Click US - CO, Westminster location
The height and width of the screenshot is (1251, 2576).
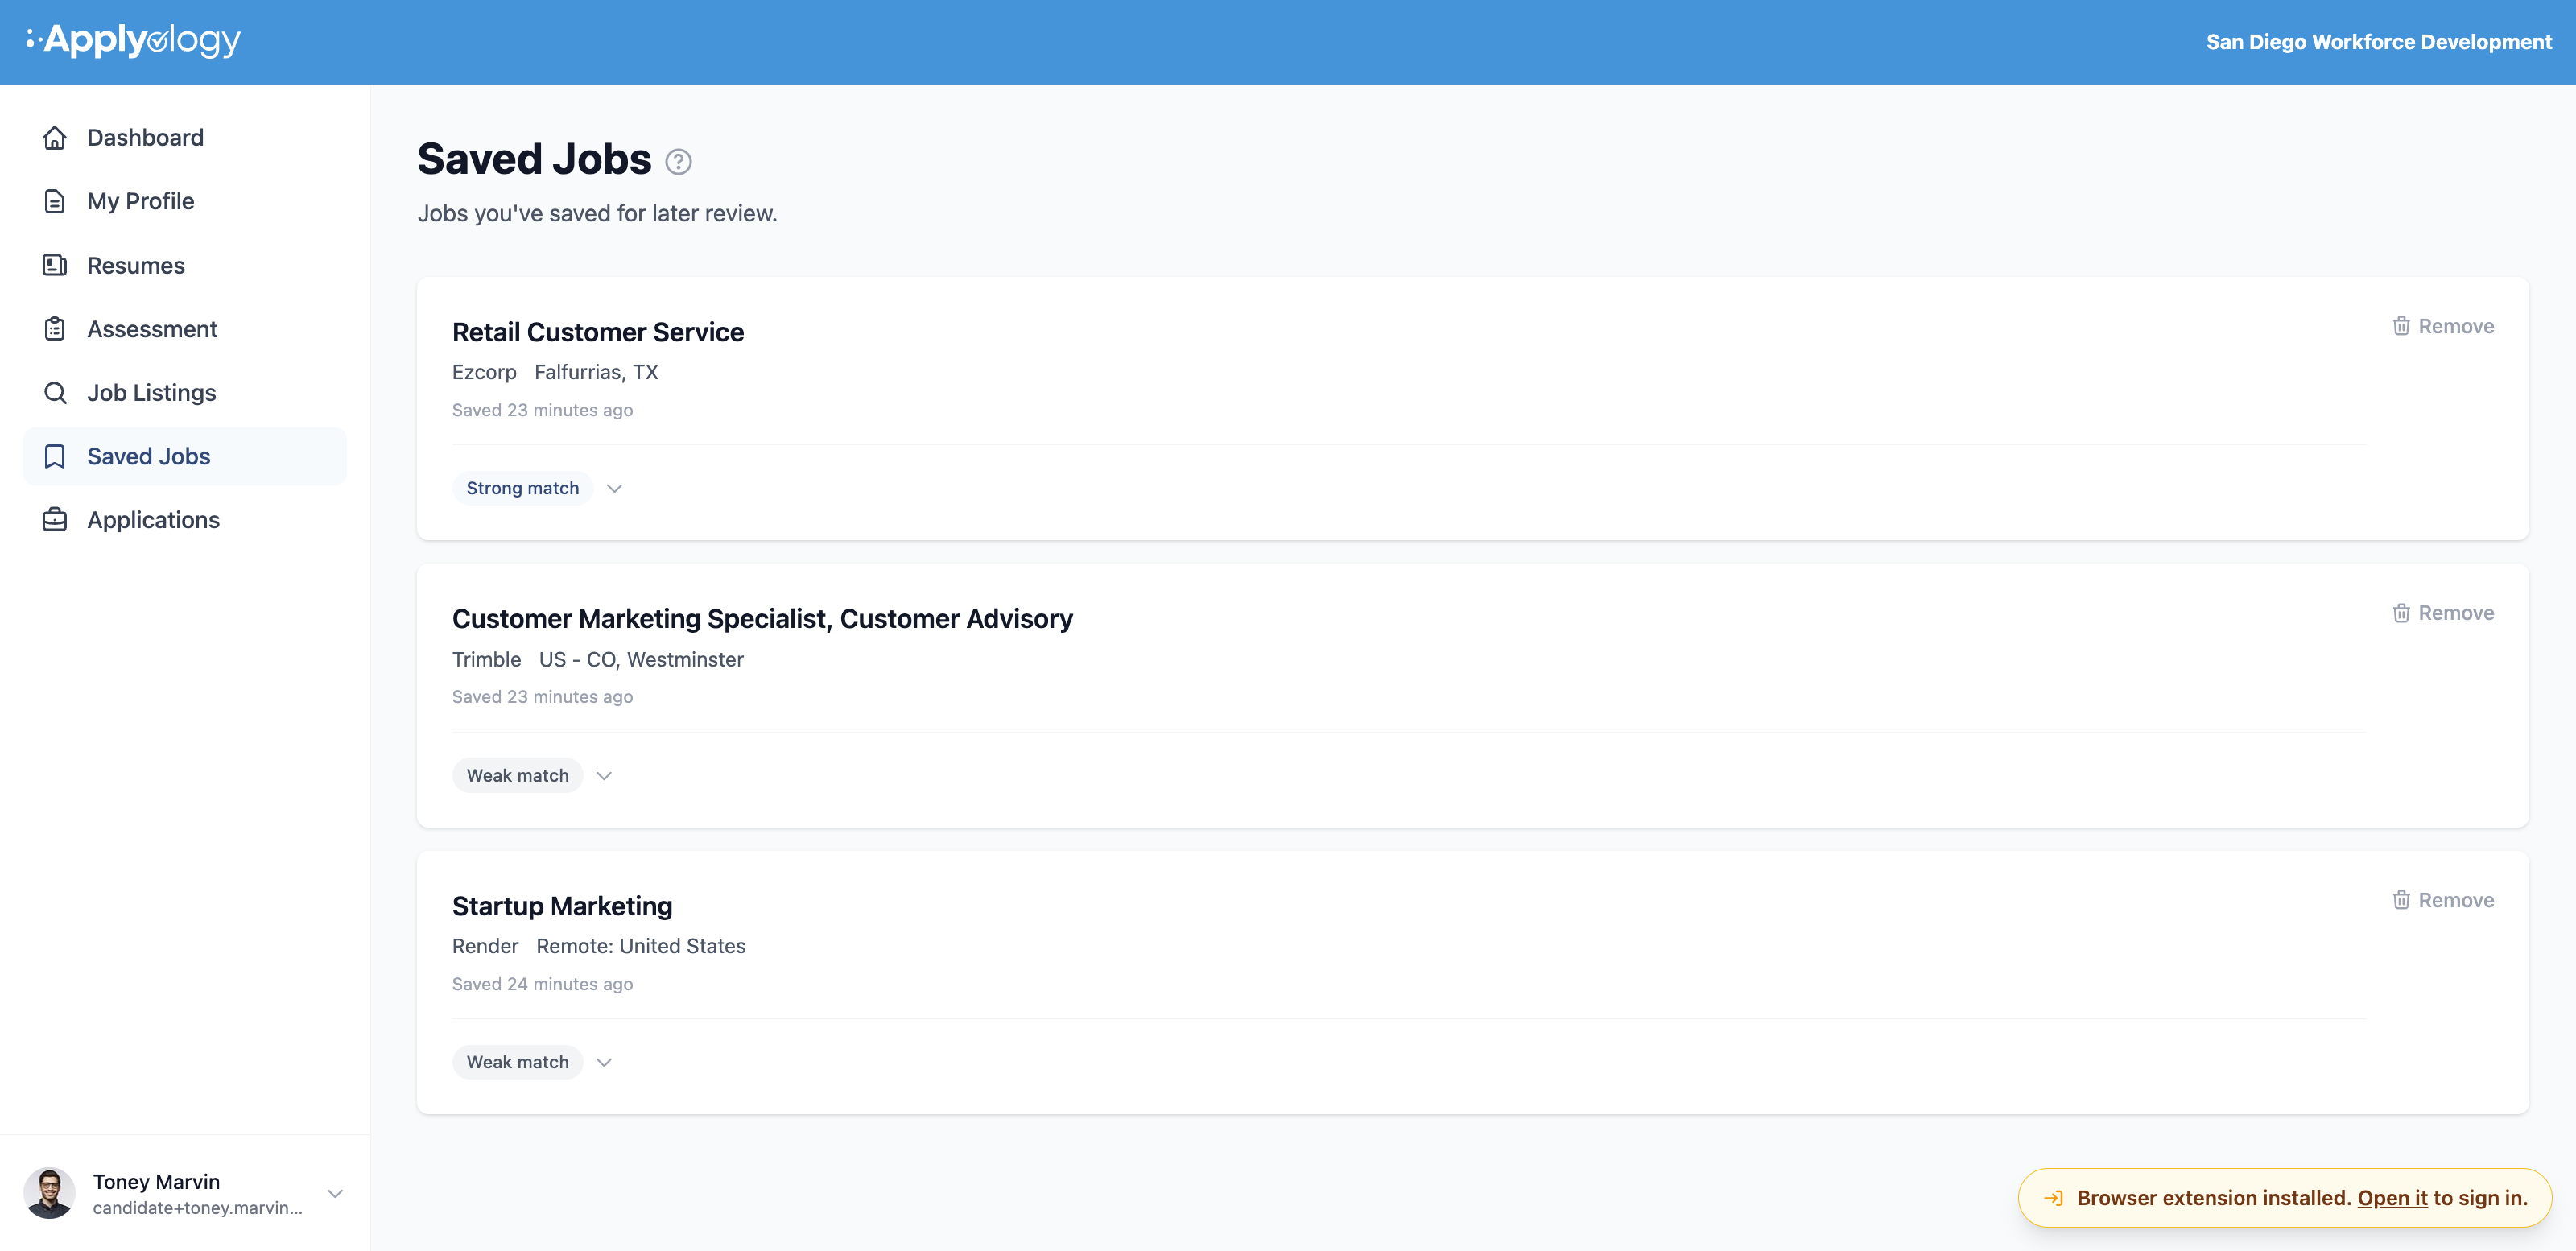[x=641, y=659]
